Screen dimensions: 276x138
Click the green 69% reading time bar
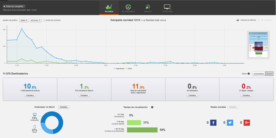[x=142, y=130]
